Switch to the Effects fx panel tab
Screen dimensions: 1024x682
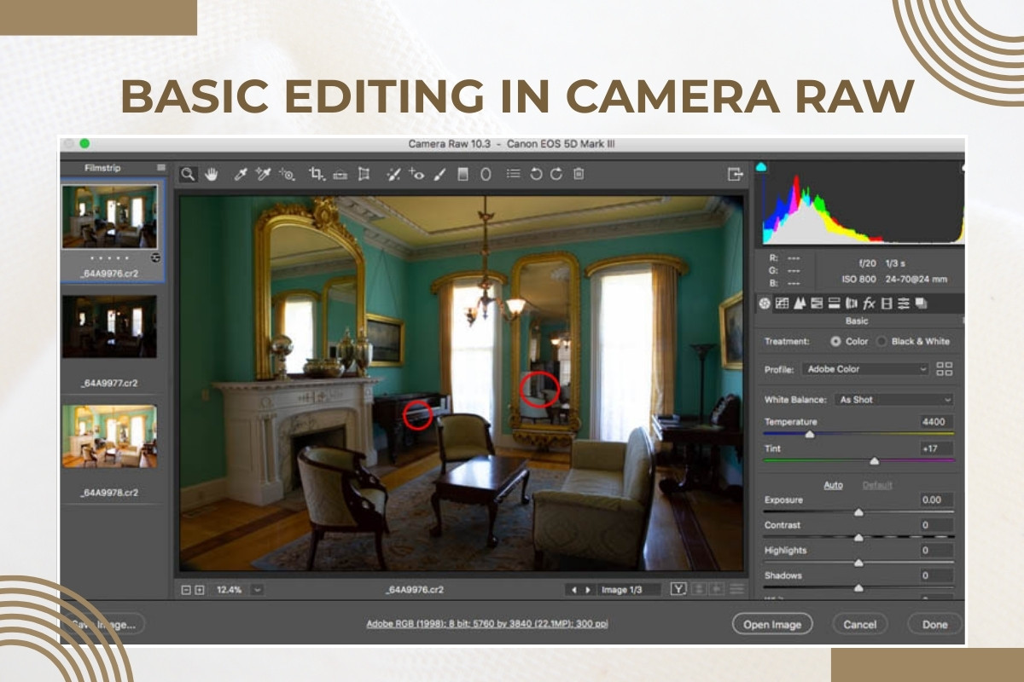[x=869, y=303]
